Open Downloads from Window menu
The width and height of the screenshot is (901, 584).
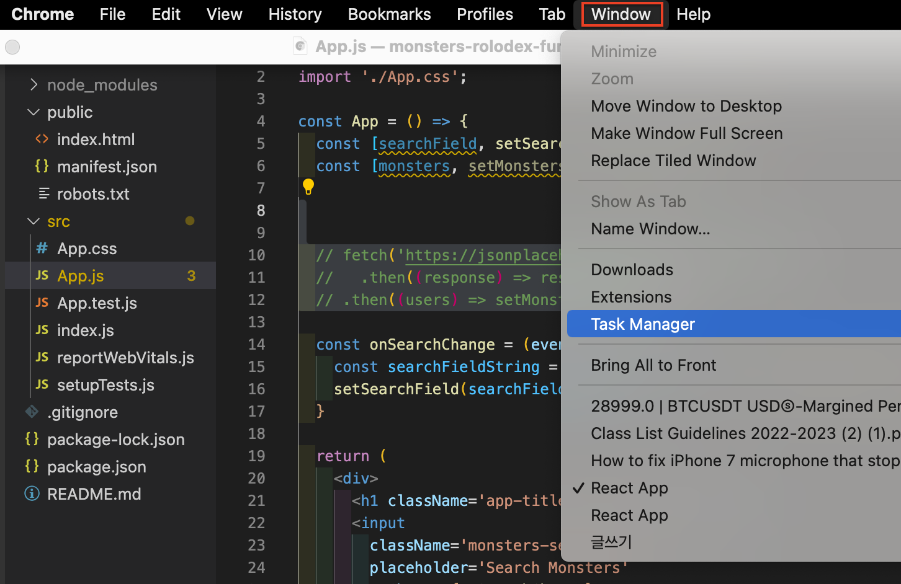[632, 270]
